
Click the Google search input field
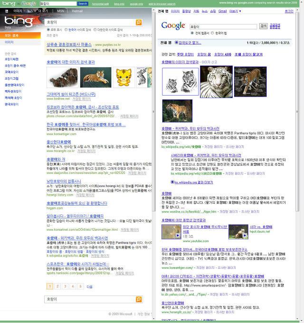coord(223,27)
